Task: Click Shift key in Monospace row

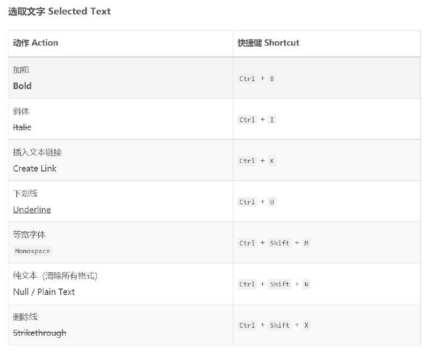Action: [x=279, y=243]
